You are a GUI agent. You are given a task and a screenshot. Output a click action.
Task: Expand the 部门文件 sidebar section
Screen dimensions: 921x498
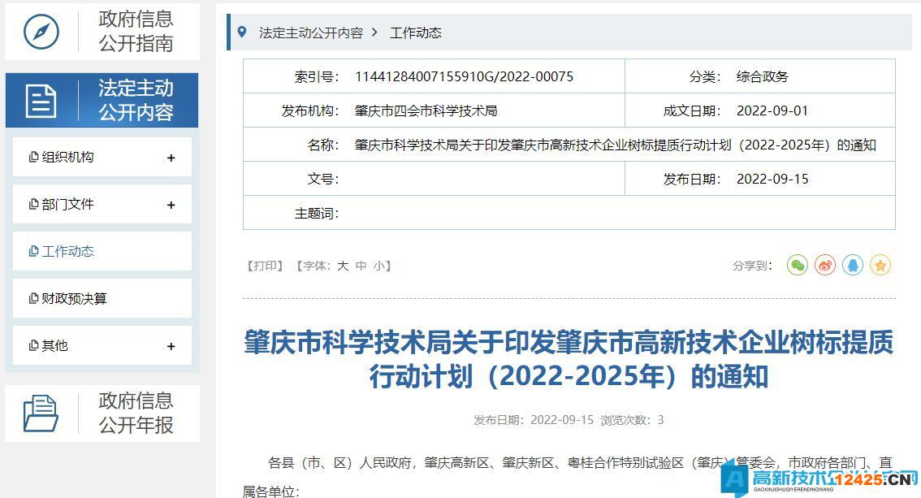[x=171, y=204]
